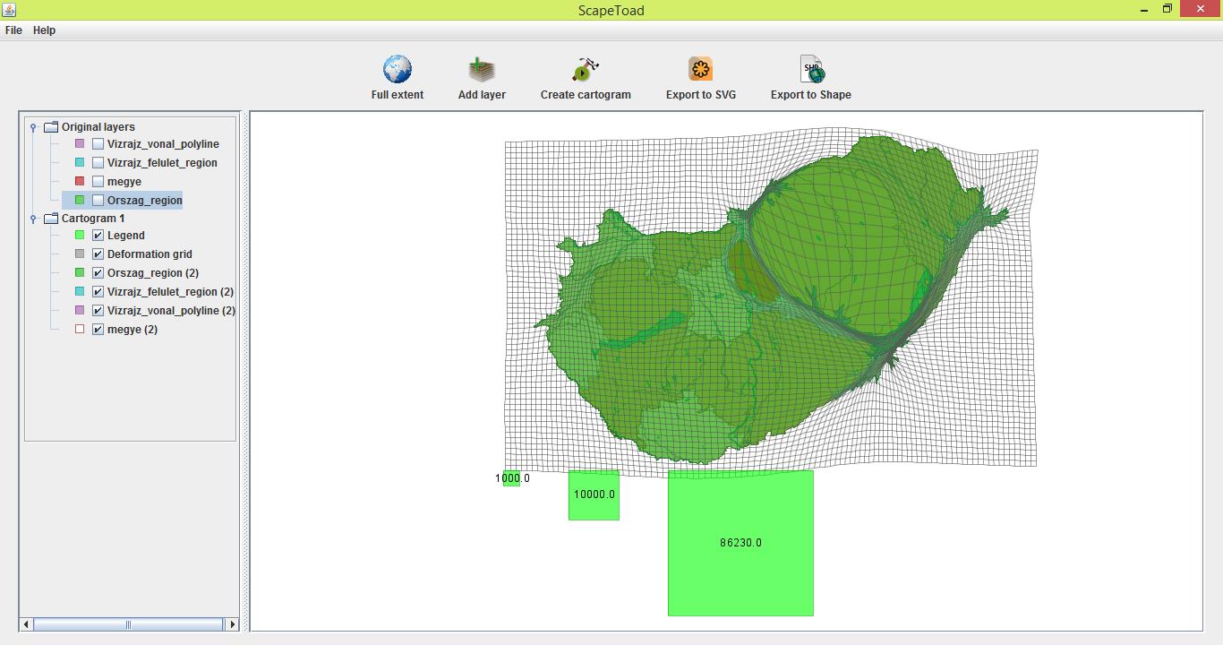Click the Export to Shape button label

click(x=811, y=95)
